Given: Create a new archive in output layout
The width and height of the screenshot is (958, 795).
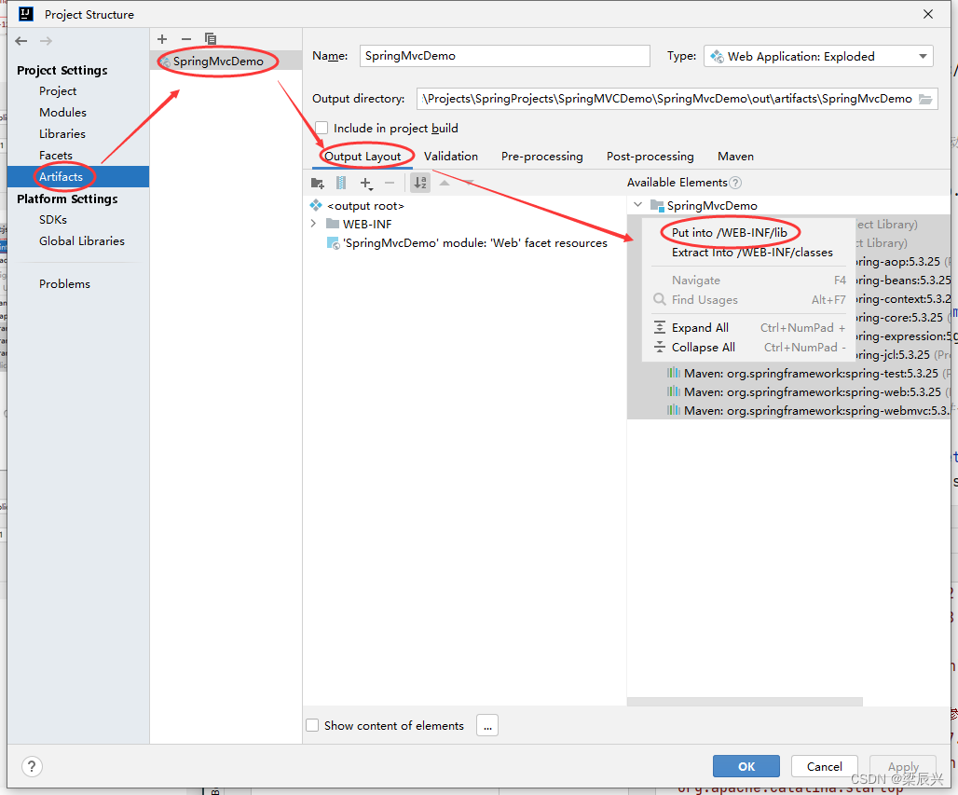Looking at the screenshot, I should tap(341, 183).
